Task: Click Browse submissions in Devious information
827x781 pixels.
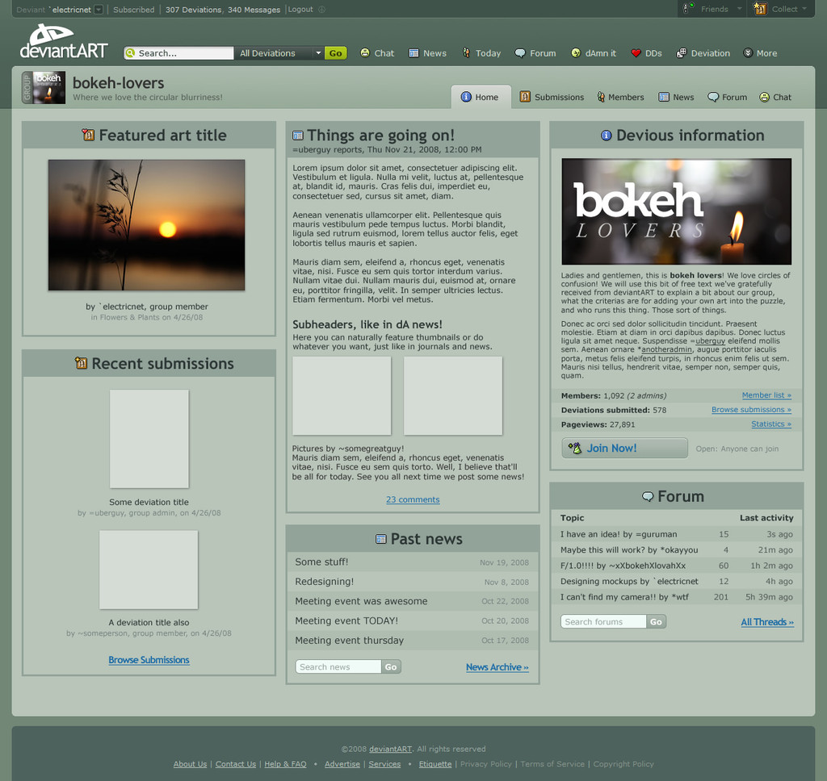Action: 752,410
